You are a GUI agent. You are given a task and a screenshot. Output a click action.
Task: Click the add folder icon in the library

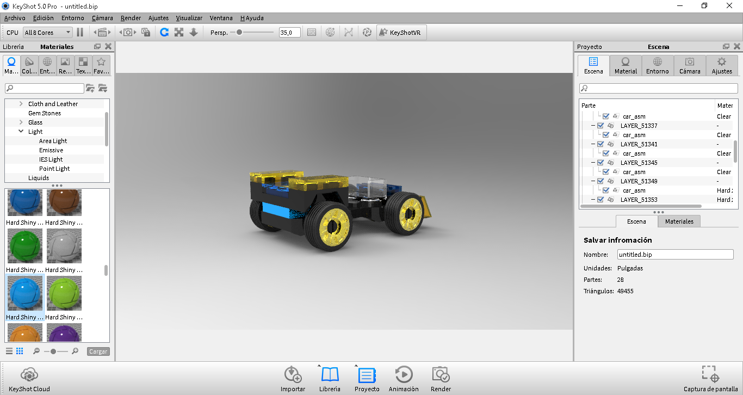point(90,88)
